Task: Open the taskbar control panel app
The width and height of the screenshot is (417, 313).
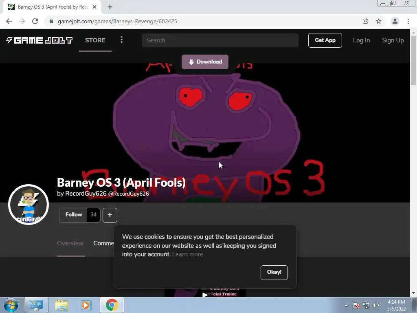Action: pos(36,305)
